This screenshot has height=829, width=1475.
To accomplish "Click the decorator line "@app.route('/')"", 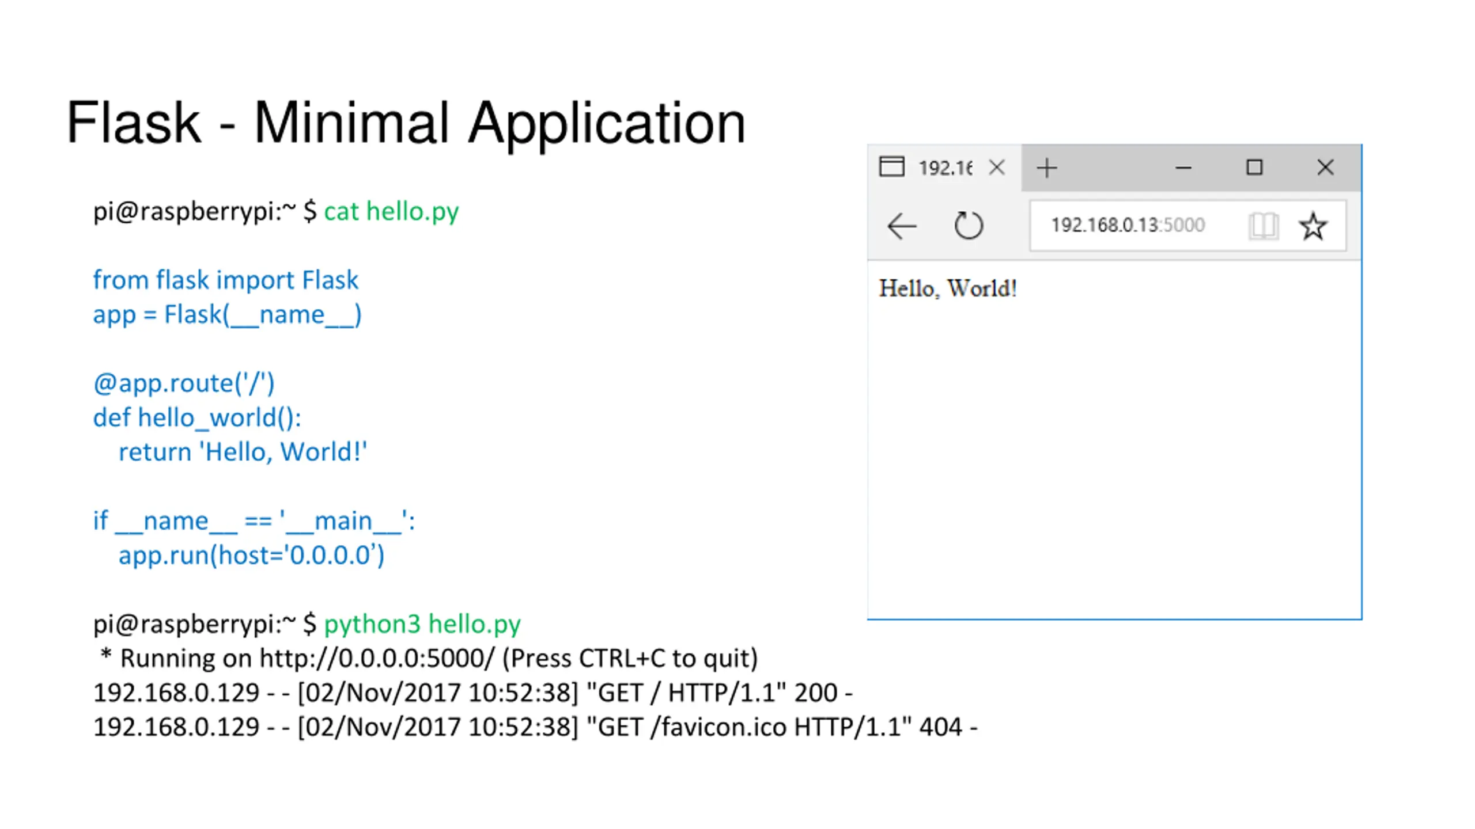I will 184,383.
